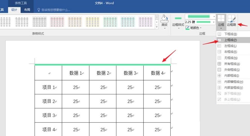Choose 内部横框线(H) inside horizontal border
The width and height of the screenshot is (250, 136).
point(233,82)
